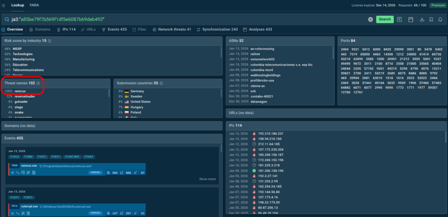Open the calendar date filter icon

point(411,19)
